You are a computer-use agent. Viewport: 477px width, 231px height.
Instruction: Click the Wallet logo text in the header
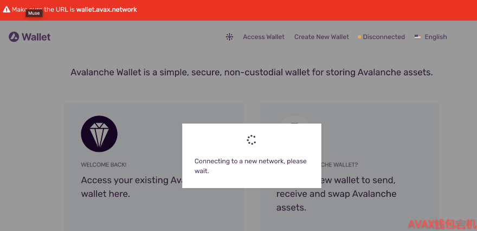(36, 37)
